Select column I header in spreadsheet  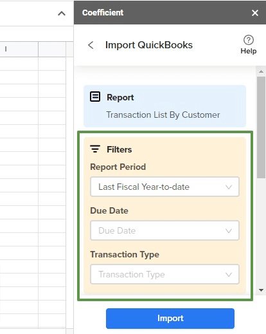click(19, 50)
